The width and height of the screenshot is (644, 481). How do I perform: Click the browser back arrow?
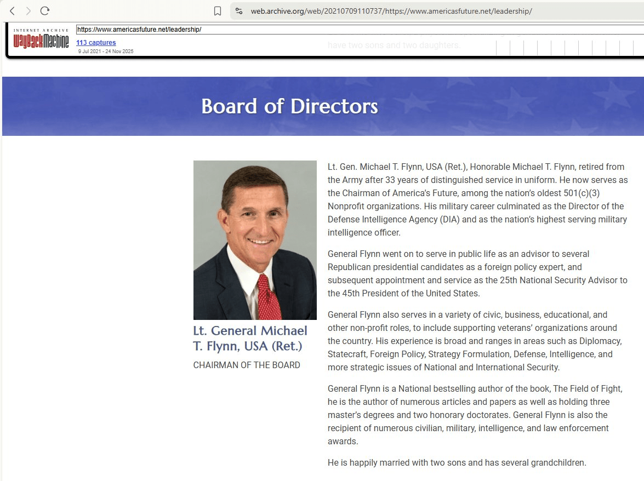13,11
